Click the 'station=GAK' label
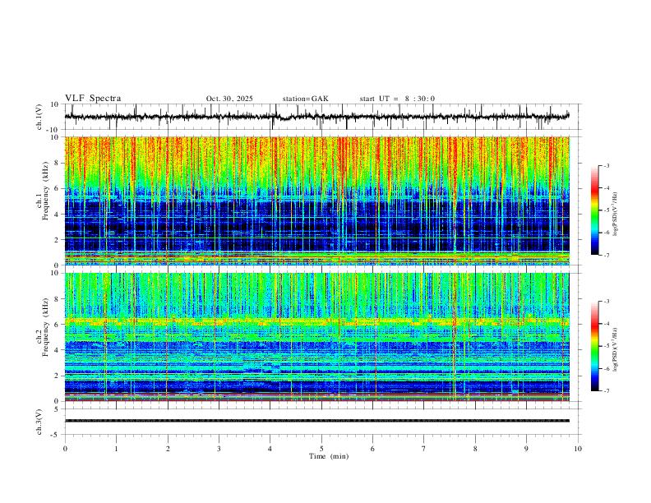The height and width of the screenshot is (503, 651). (305, 99)
